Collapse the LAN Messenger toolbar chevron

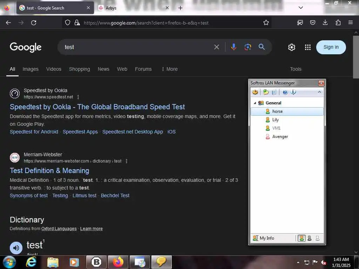click(x=319, y=92)
